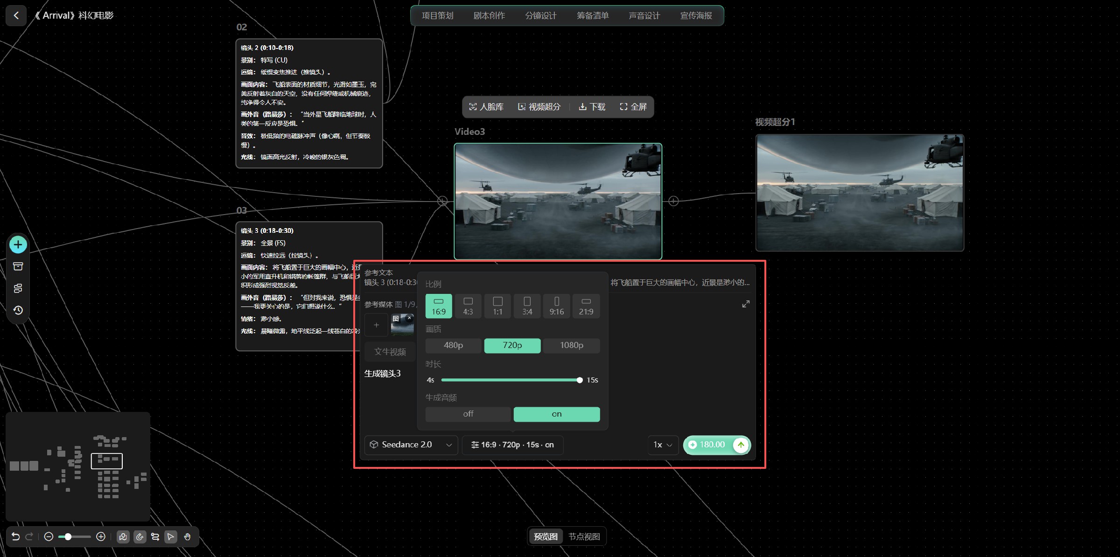Expand the prompt editor with diagonal arrows
The image size is (1120, 557).
746,304
